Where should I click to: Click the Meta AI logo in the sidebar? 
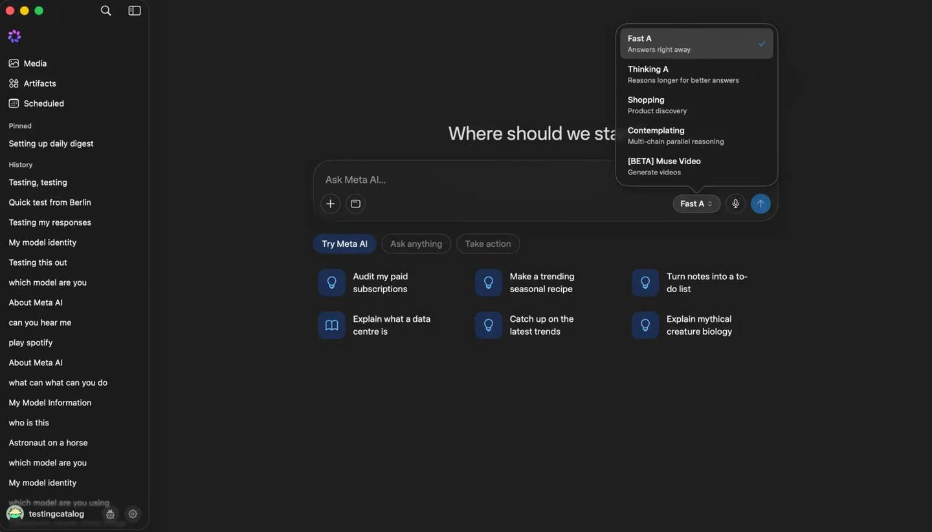tap(14, 36)
